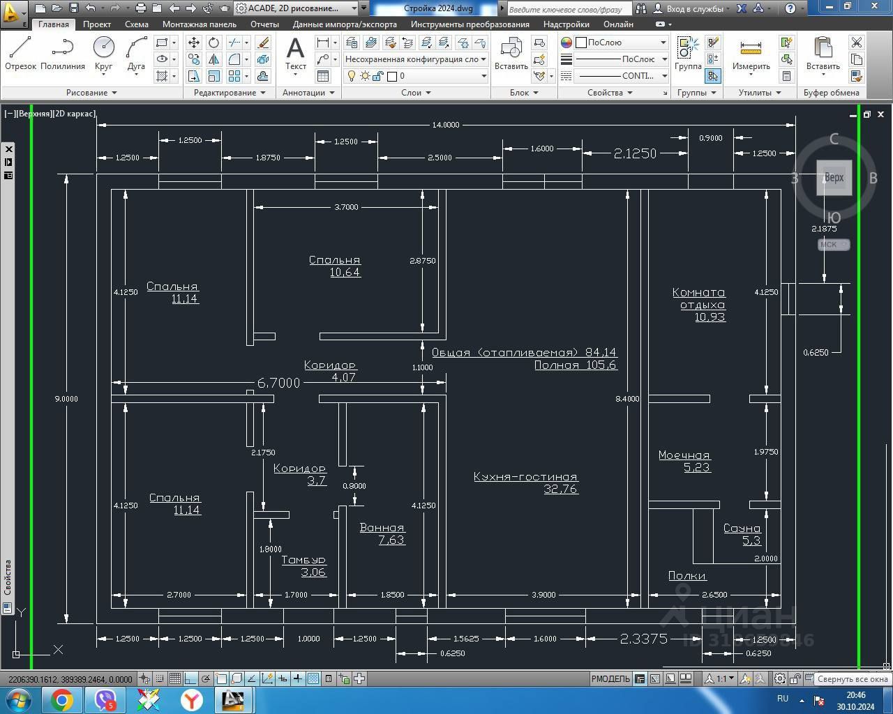Click the Undo arrow in quick access toolbar
Screen dimensions: 893x714
91,8
